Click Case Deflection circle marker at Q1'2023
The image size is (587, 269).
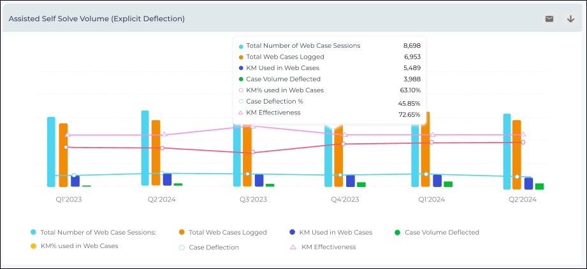pyautogui.click(x=74, y=176)
